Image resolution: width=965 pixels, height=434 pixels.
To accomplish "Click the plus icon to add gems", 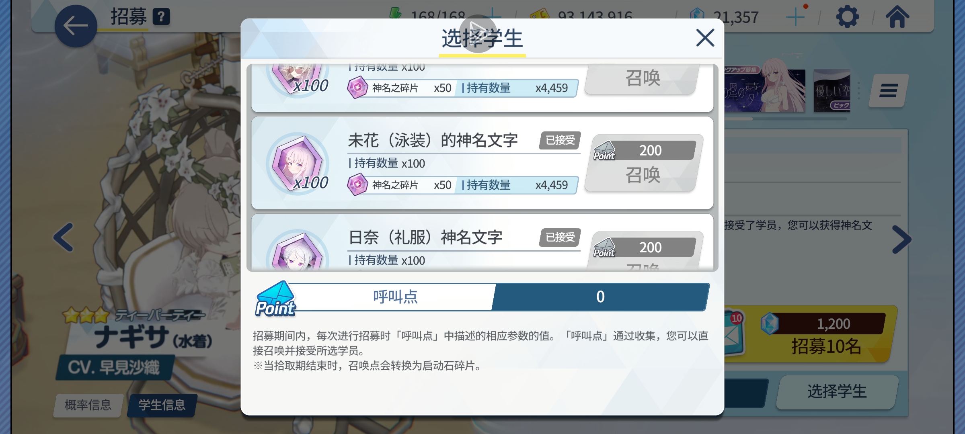I will [795, 17].
